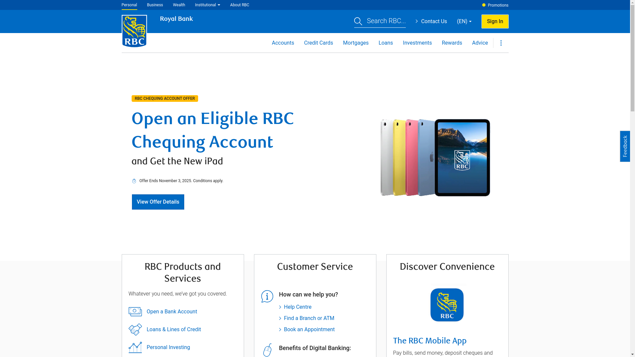Viewport: 635px width, 357px height.
Task: Click Open a Bank Account link
Action: (172, 312)
